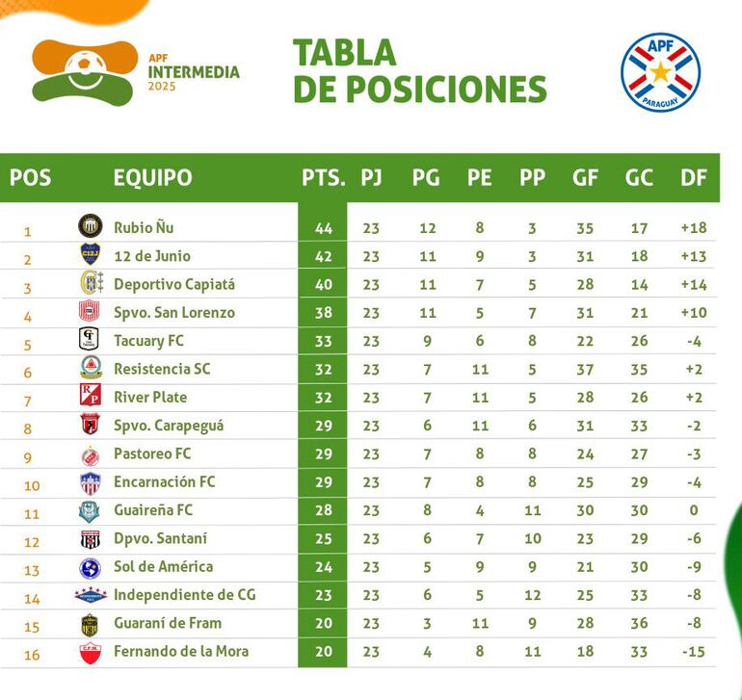
Task: Click the Tacuary FC club crest
Action: (90, 340)
